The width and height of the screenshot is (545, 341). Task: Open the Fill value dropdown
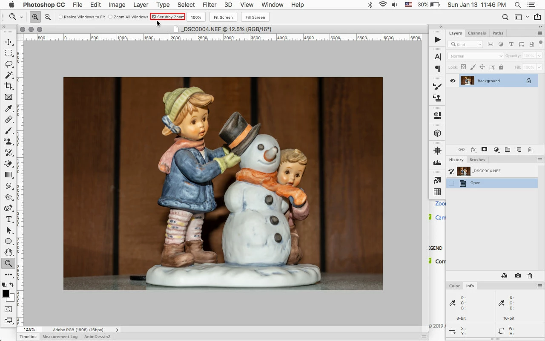click(539, 67)
